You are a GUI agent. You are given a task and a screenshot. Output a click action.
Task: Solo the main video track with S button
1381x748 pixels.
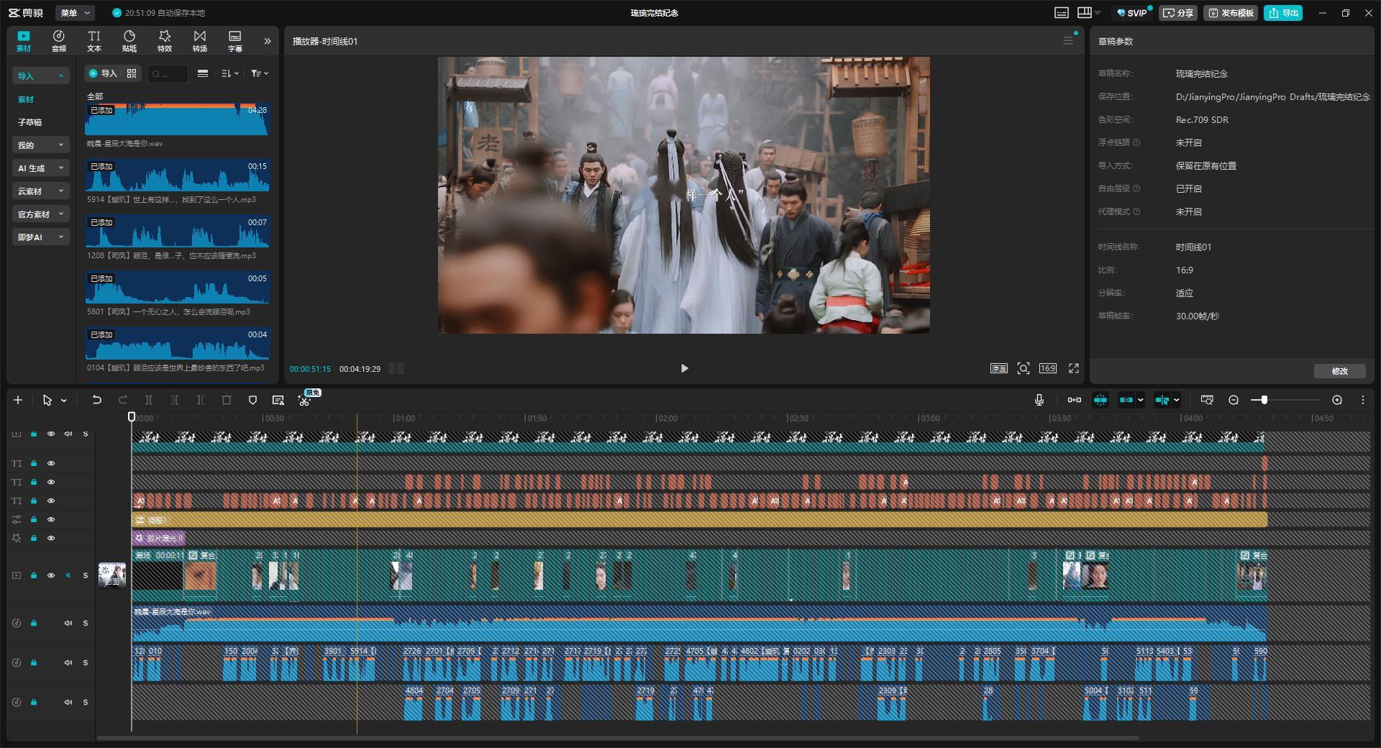tap(86, 575)
